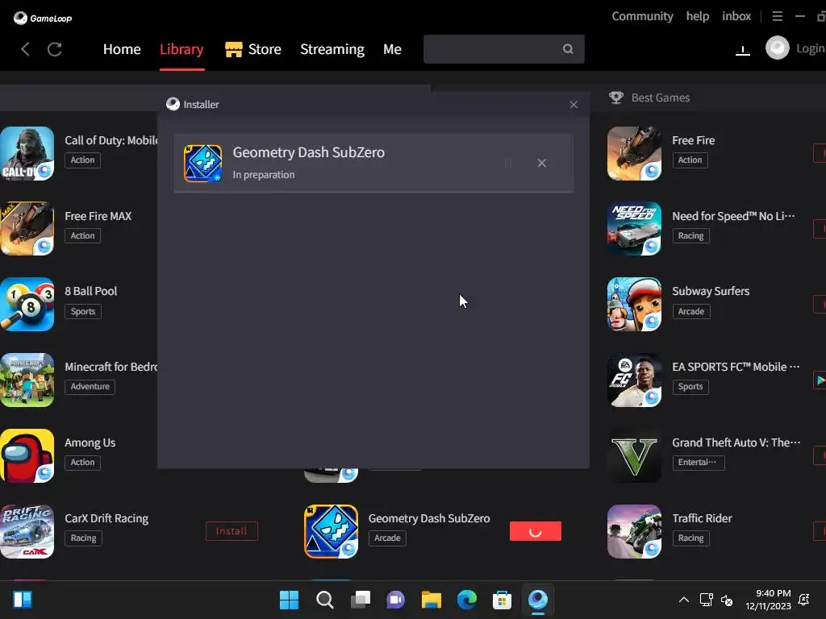The width and height of the screenshot is (826, 619).
Task: Open Call of Duty: Mobile game icon
Action: [x=27, y=153]
